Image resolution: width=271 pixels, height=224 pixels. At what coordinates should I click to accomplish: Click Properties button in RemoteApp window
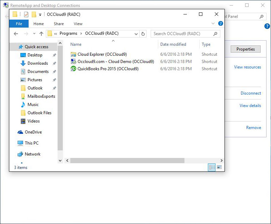(x=245, y=49)
